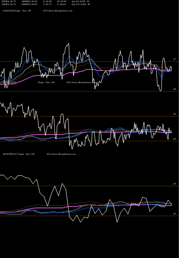
Task: Click the MONTHLY(47) Eagle View chart title
Action: click(39, 154)
